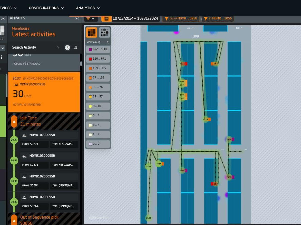Screen dimensions: 301x225
Task: Click first 20:37 timeline marker
Action: click(14, 140)
